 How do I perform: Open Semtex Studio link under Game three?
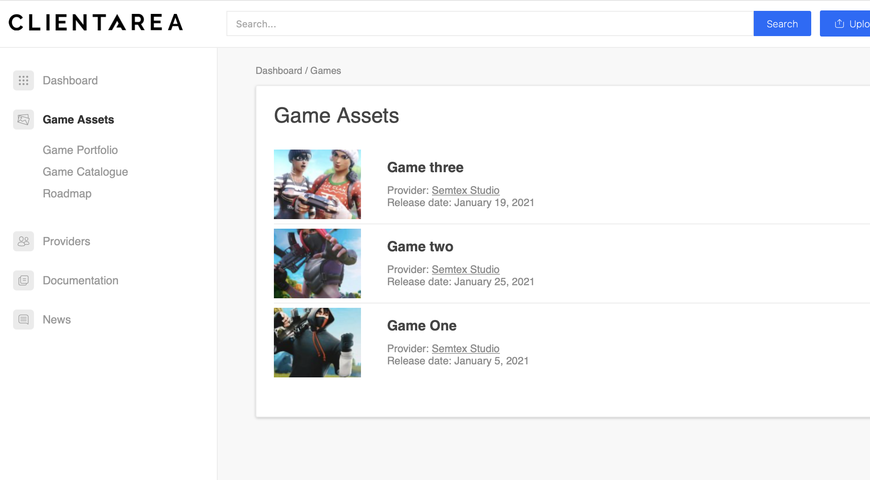465,190
